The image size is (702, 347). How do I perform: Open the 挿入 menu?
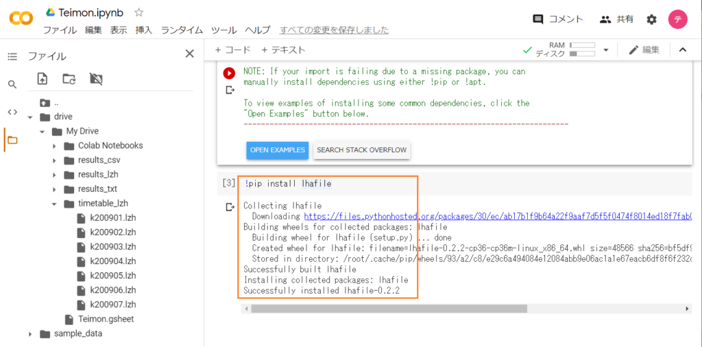pyautogui.click(x=144, y=30)
